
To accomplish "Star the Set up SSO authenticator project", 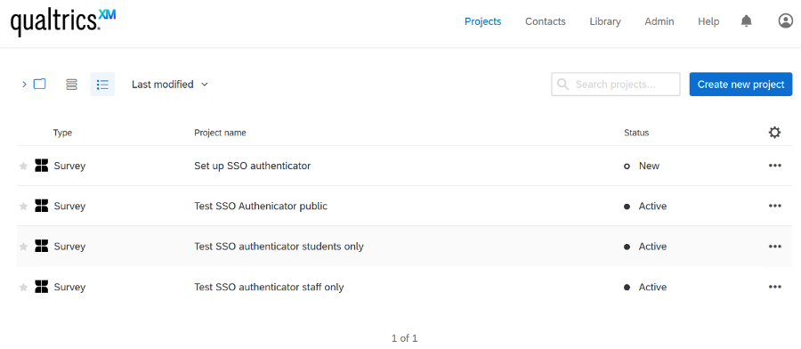I will [23, 166].
